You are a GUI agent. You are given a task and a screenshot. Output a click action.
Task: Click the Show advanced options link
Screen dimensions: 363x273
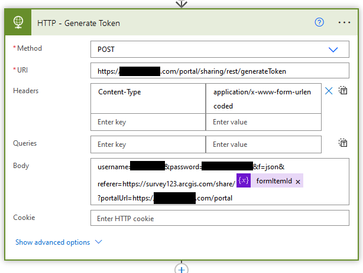click(53, 242)
